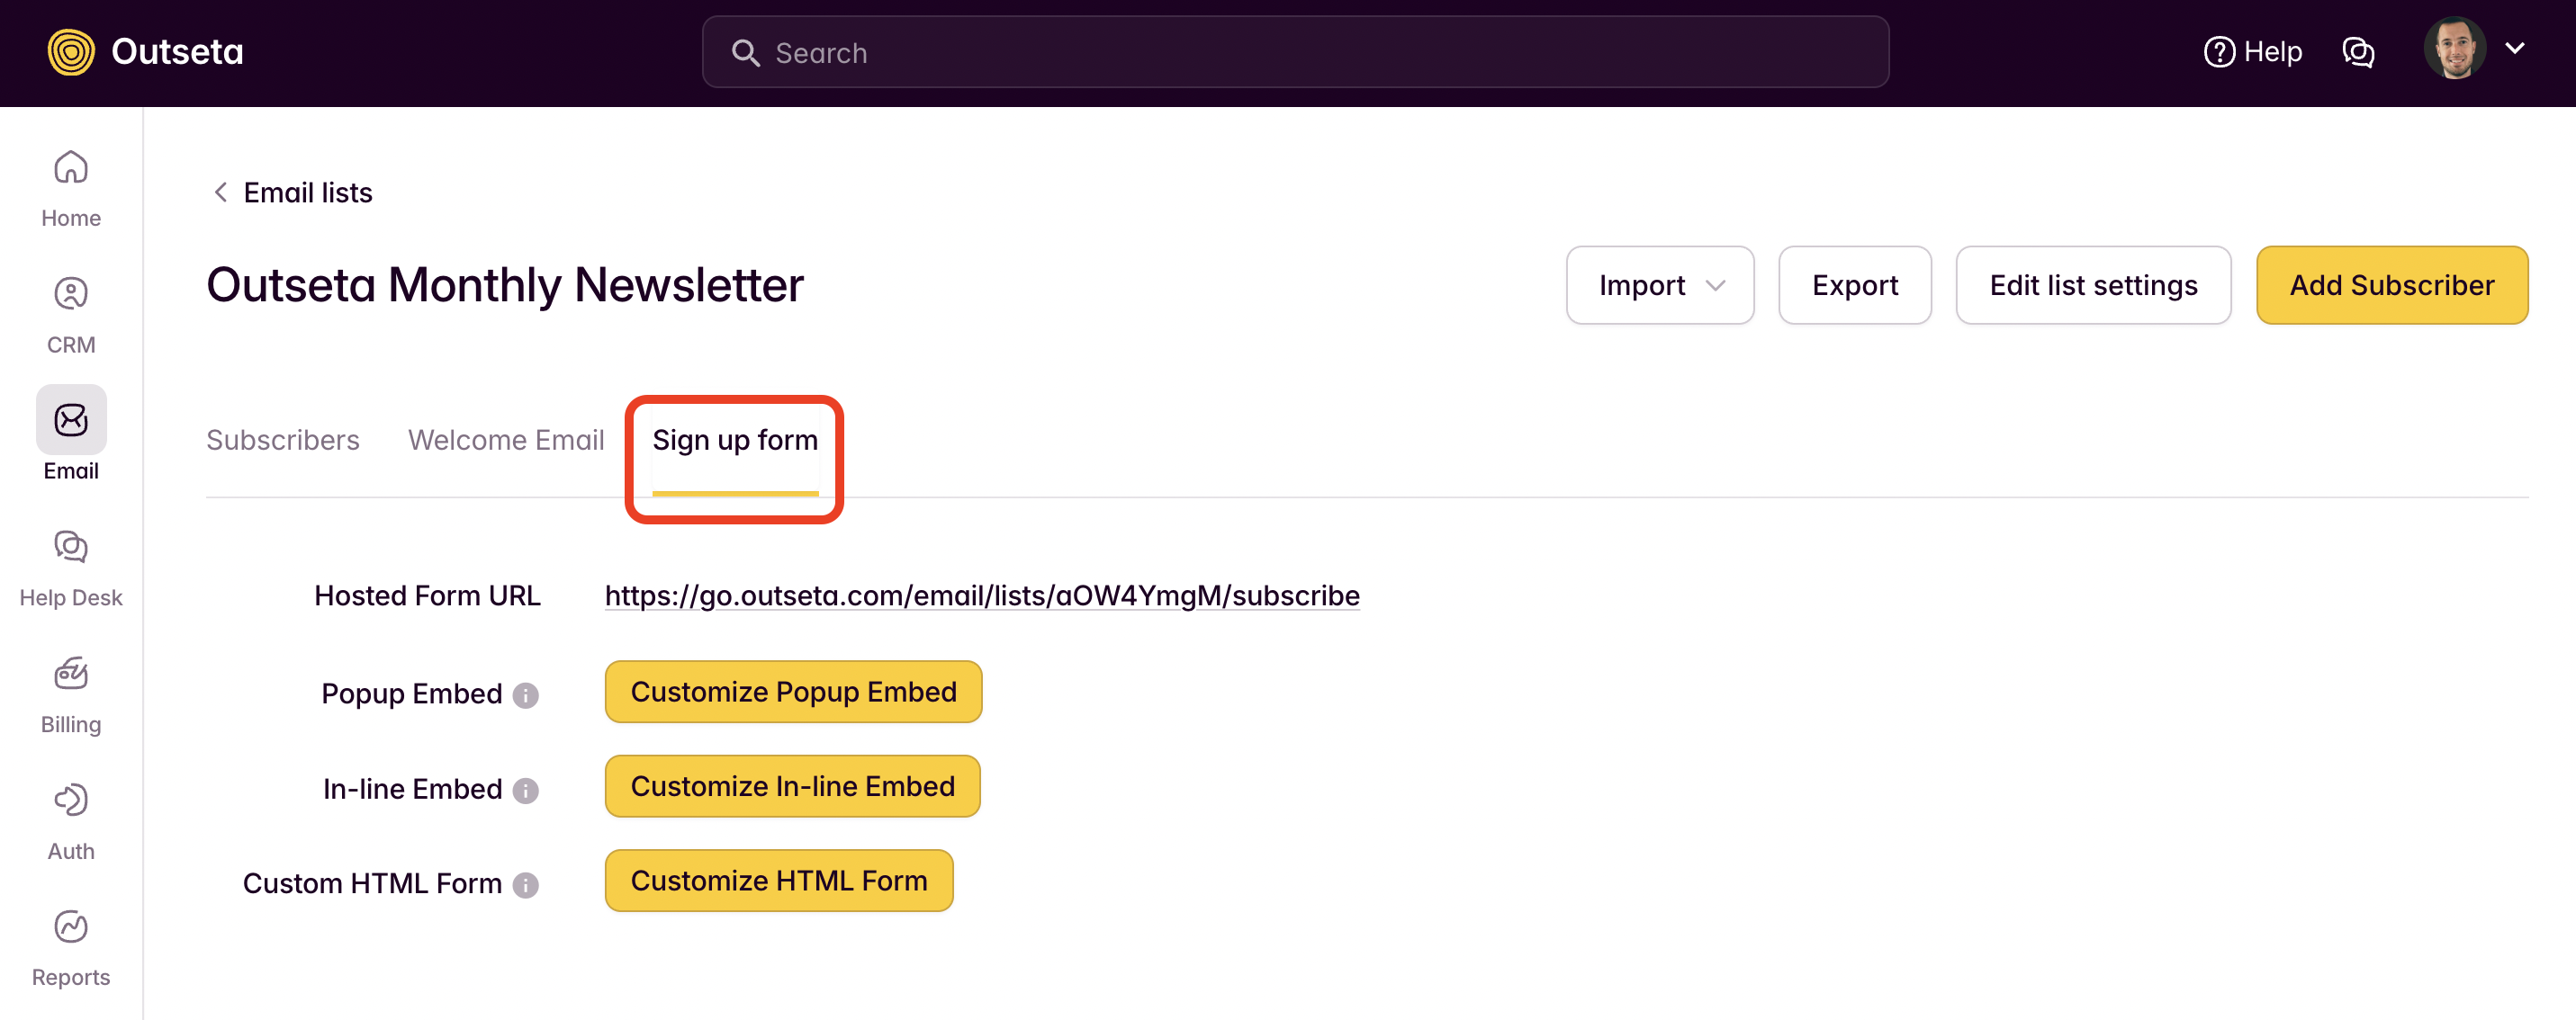Expand the profile account menu
Screen dimensions: 2576x1020
pyautogui.click(x=2517, y=49)
